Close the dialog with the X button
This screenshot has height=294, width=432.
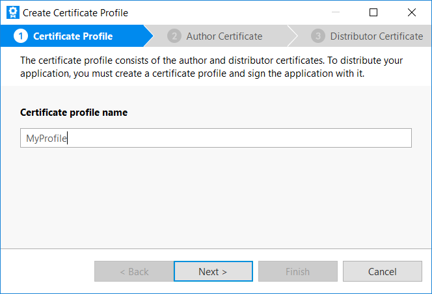tap(411, 12)
